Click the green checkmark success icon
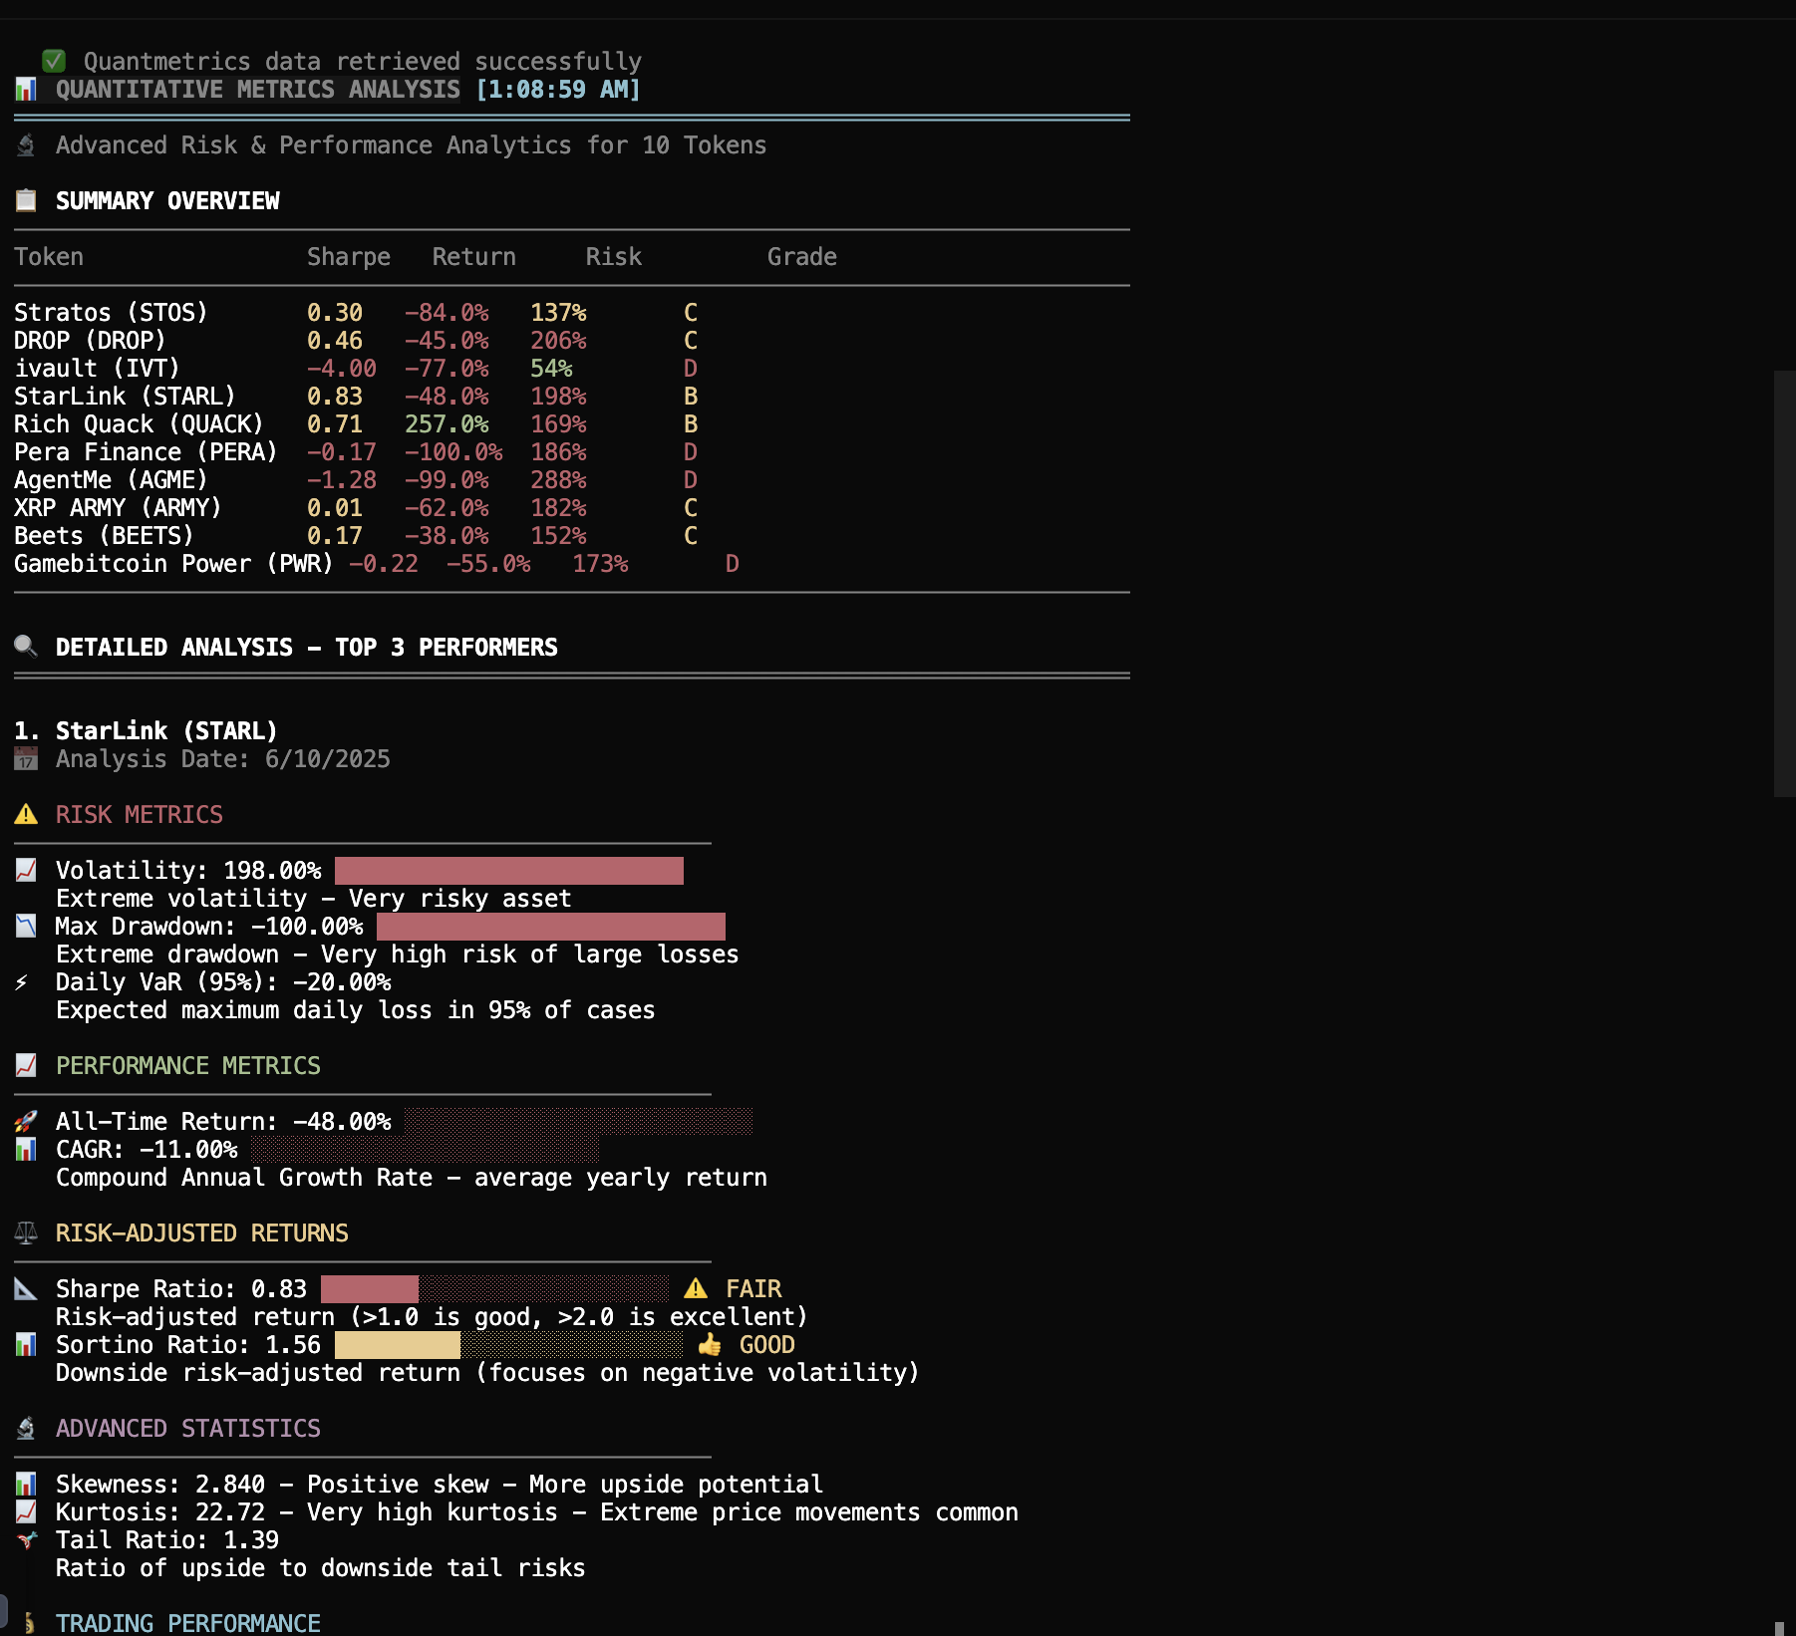Image resolution: width=1796 pixels, height=1636 pixels. pyautogui.click(x=54, y=61)
